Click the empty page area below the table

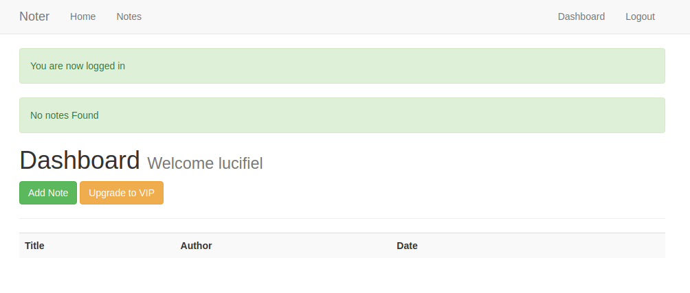[342, 275]
